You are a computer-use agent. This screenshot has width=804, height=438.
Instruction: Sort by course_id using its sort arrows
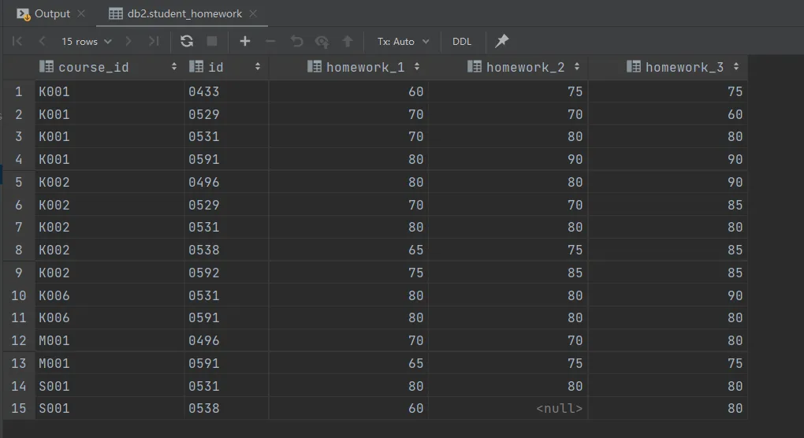174,67
